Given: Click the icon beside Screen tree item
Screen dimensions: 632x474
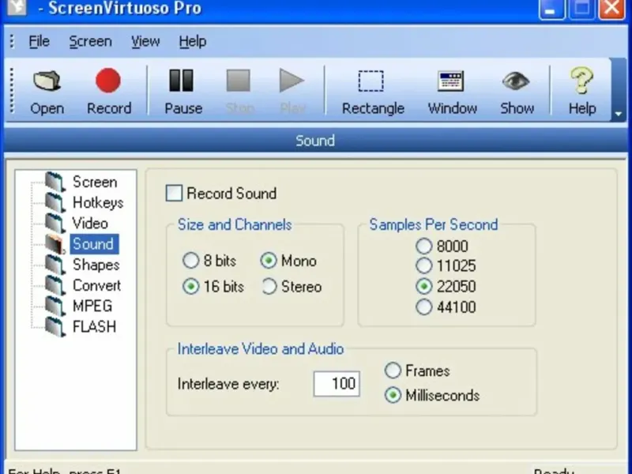Looking at the screenshot, I should tap(55, 182).
